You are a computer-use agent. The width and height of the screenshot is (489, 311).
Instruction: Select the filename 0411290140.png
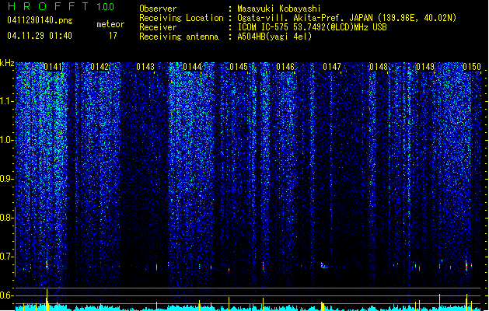(x=40, y=20)
